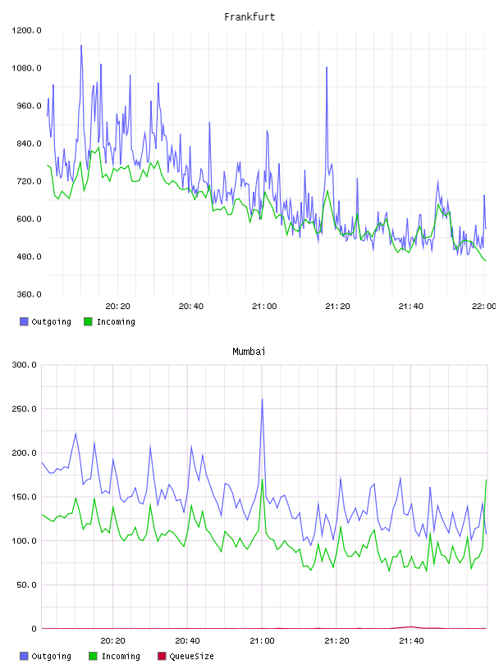Click the Mumbai chart title
The image size is (499, 669).
(249, 352)
